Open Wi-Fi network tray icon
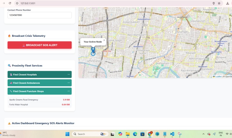The width and height of the screenshot is (232, 138). 227,134
